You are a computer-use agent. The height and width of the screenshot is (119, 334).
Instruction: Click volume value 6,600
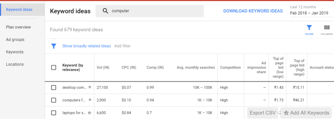click(101, 113)
